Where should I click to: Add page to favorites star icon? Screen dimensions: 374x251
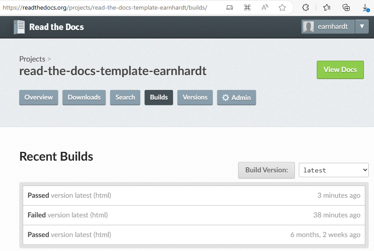click(x=282, y=7)
